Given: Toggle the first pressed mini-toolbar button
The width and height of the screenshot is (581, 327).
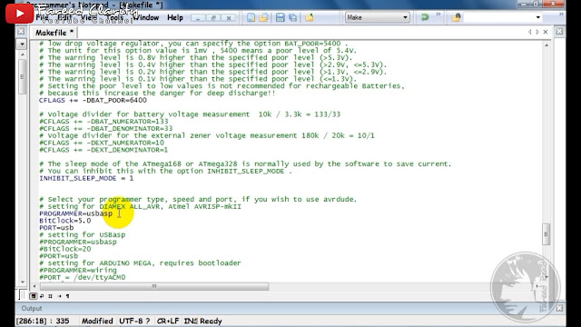Looking at the screenshot, I should click(x=33, y=296).
